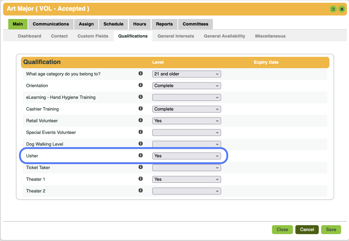This screenshot has width=349, height=241.
Task: Expand the Usher level dropdown
Action: (x=186, y=156)
